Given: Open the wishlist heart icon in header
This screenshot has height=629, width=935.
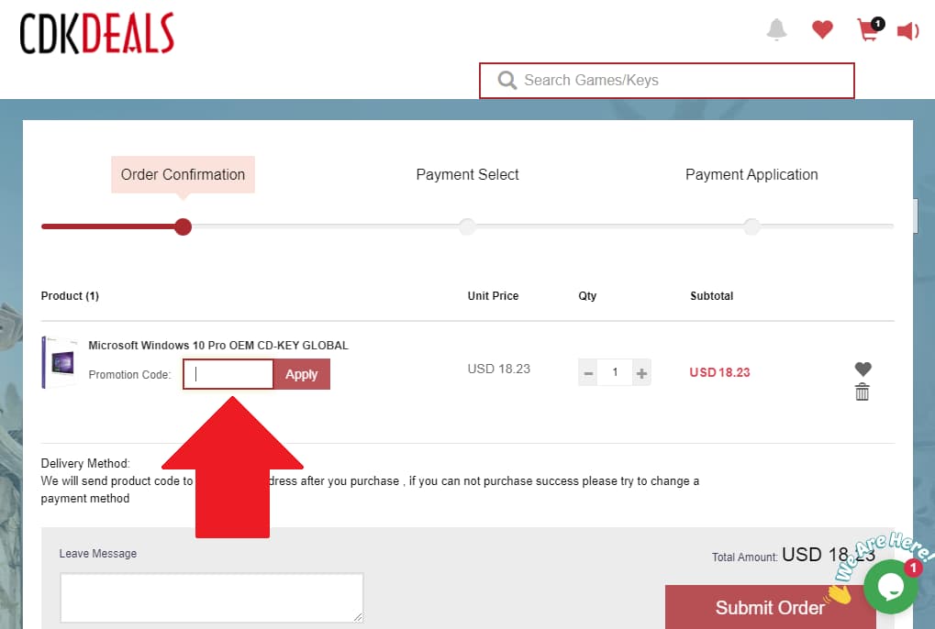Looking at the screenshot, I should (822, 29).
